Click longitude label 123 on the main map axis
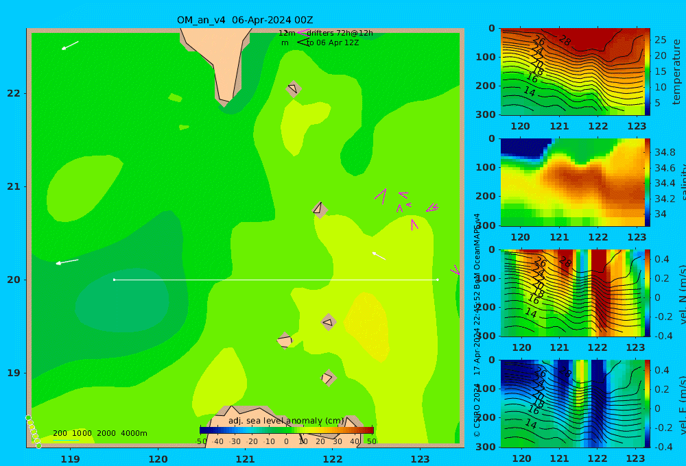686x466 pixels. click(420, 459)
